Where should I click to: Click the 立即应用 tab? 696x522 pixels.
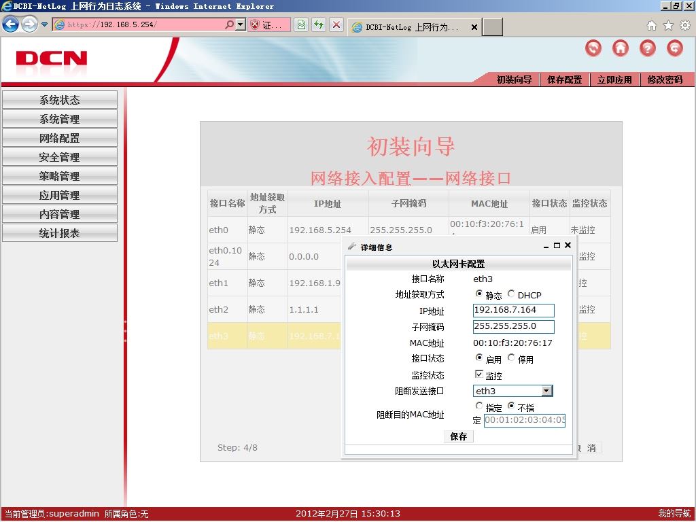click(x=614, y=80)
